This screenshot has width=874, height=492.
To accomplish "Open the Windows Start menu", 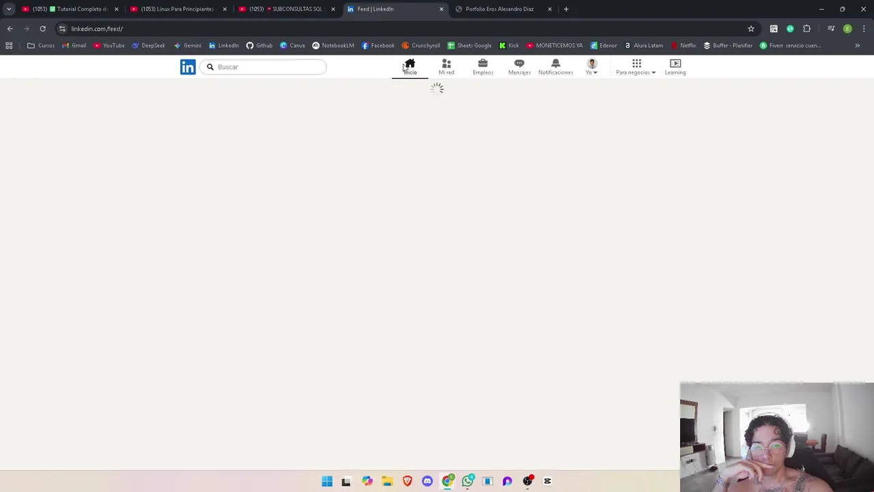I will 327,481.
